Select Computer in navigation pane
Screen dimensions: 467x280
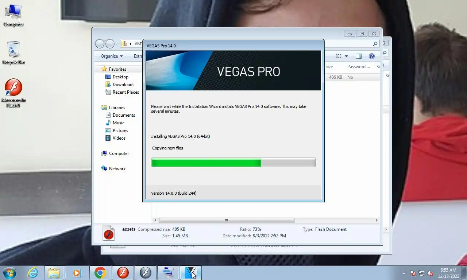click(119, 153)
